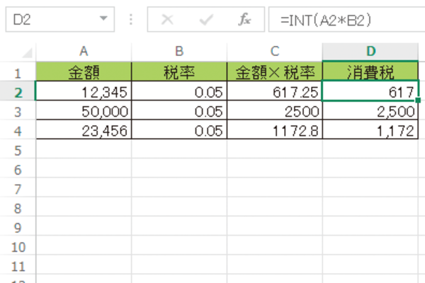Click the formula bar showing =INT(A2*B2)

[346, 20]
